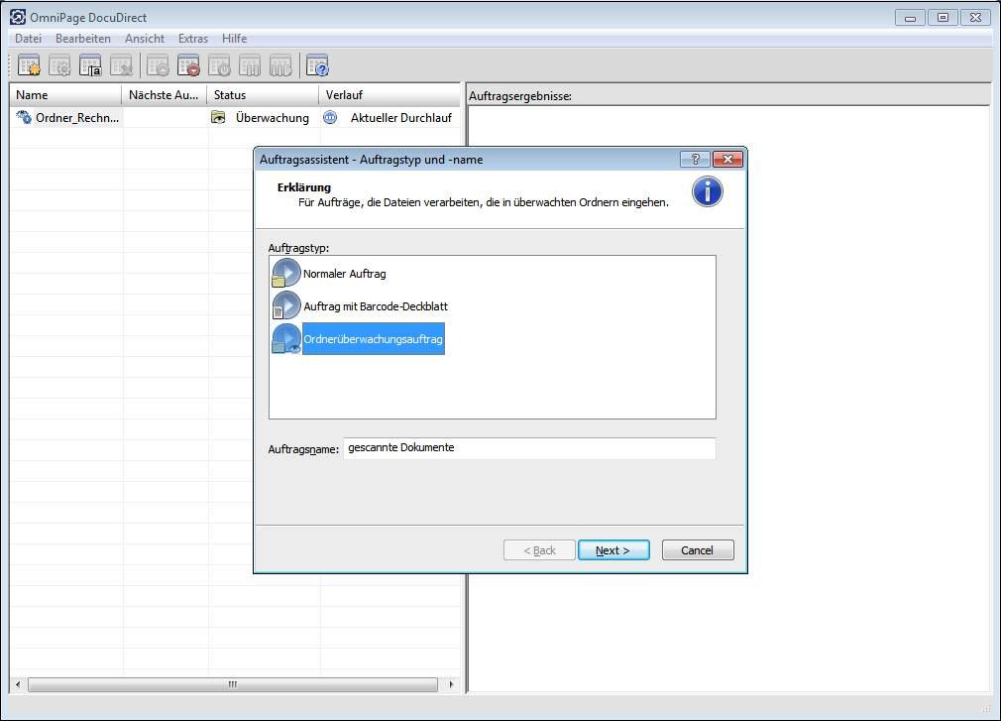Open the Datei menu
Viewport: 1001px width, 721px height.
(28, 39)
